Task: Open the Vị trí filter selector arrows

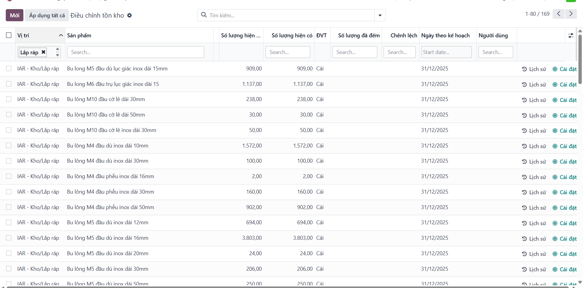Action: click(x=57, y=52)
